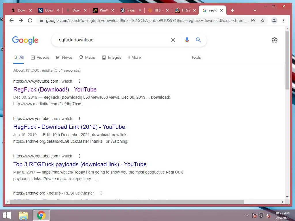Reload the current page
Screen dimensions: 295x221
click(x=30, y=20)
